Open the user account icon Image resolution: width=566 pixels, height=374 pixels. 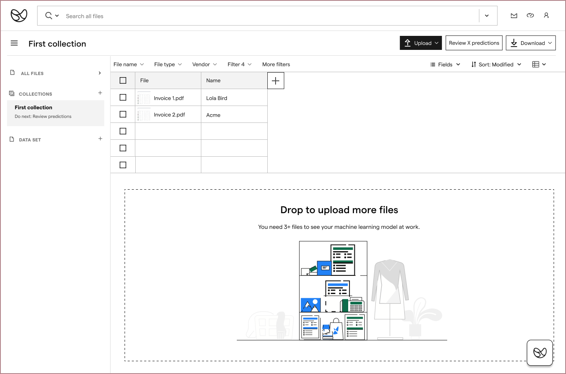point(546,15)
